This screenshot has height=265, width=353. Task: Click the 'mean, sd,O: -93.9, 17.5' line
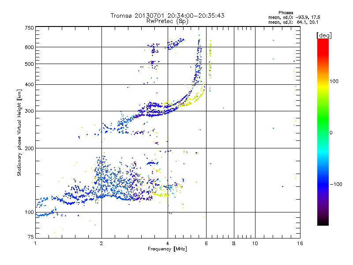(294, 17)
